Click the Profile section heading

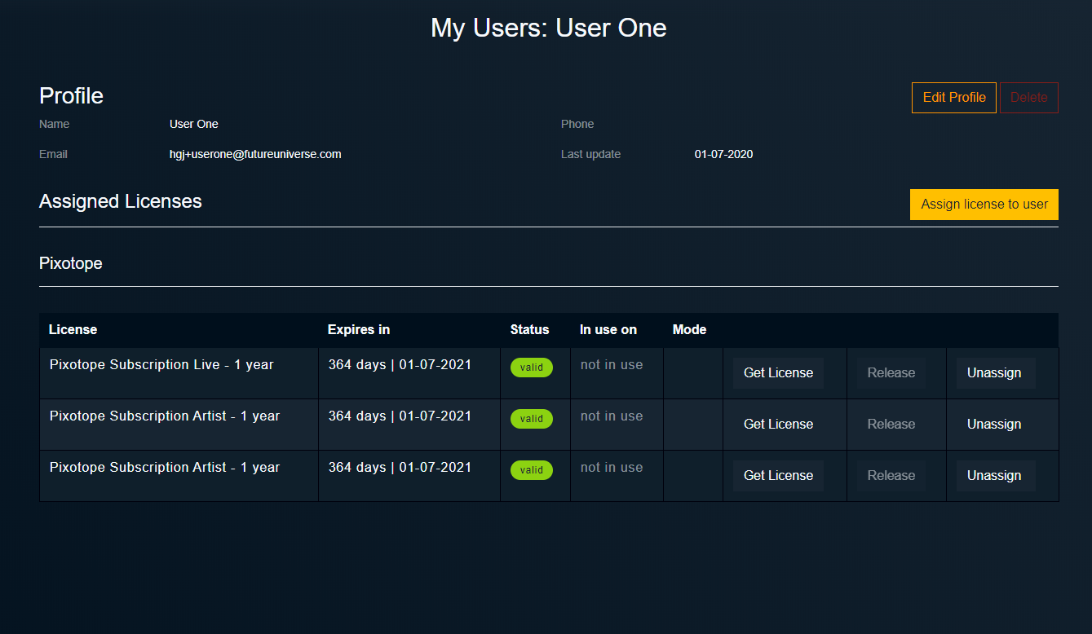(71, 96)
